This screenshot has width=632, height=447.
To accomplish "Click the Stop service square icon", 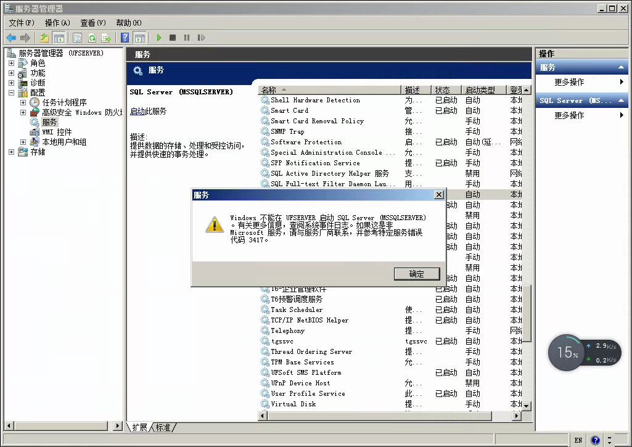I will pyautogui.click(x=173, y=38).
